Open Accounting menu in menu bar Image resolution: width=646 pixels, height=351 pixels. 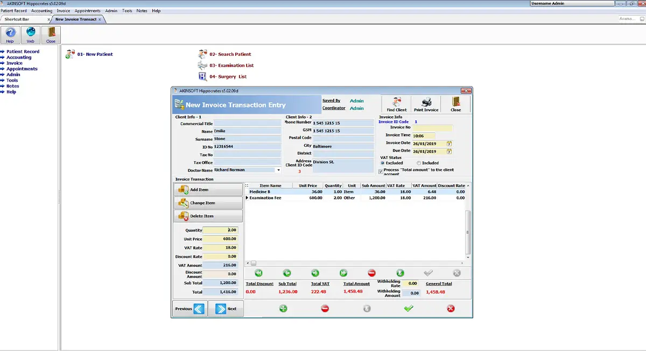click(42, 11)
